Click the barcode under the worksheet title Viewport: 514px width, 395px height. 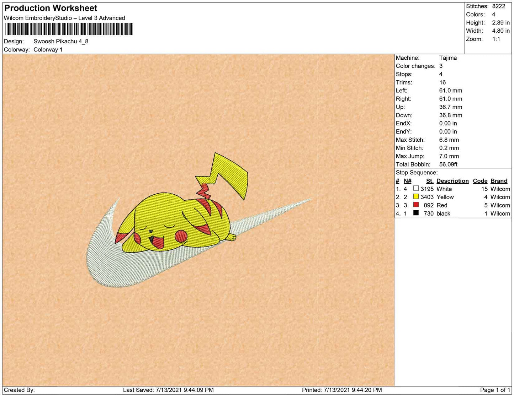point(69,29)
